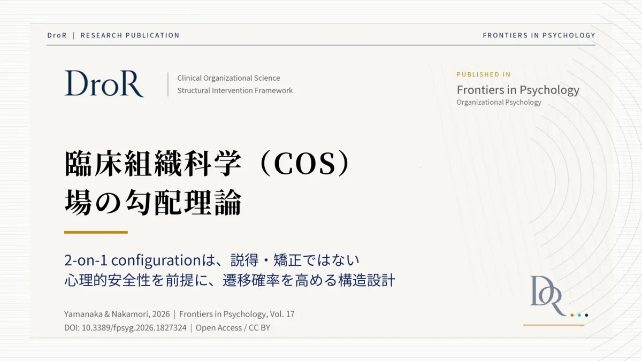Click the teal dot beside the monogram
Image resolution: width=642 pixels, height=361 pixels.
[x=579, y=315]
